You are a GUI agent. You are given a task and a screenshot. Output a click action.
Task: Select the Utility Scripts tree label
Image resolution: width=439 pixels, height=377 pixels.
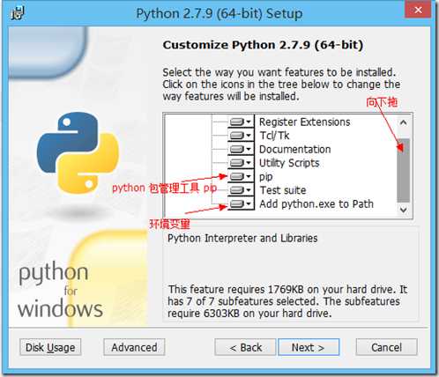click(x=289, y=163)
